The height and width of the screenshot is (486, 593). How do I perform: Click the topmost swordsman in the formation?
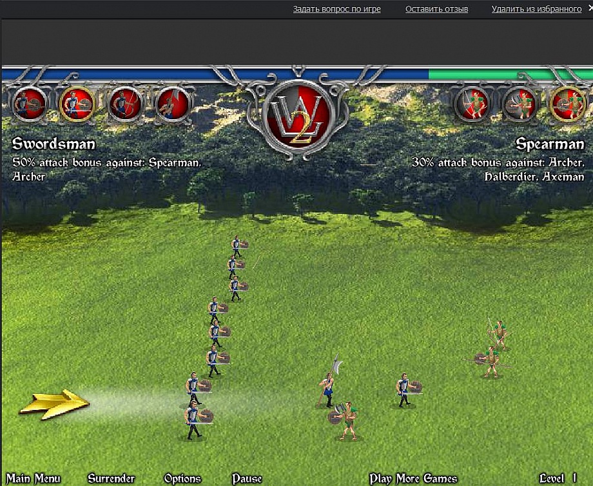(238, 247)
